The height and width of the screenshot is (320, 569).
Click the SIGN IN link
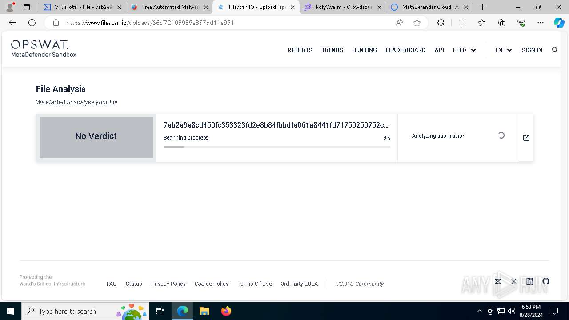tap(532, 50)
